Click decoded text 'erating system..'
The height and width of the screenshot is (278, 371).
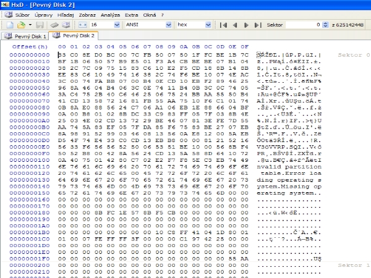(289, 193)
